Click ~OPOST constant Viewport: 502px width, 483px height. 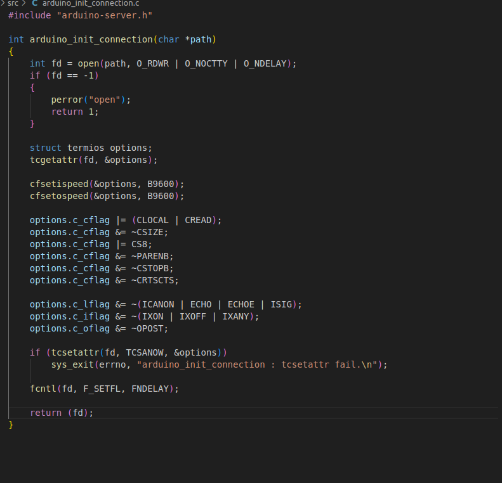(x=147, y=328)
